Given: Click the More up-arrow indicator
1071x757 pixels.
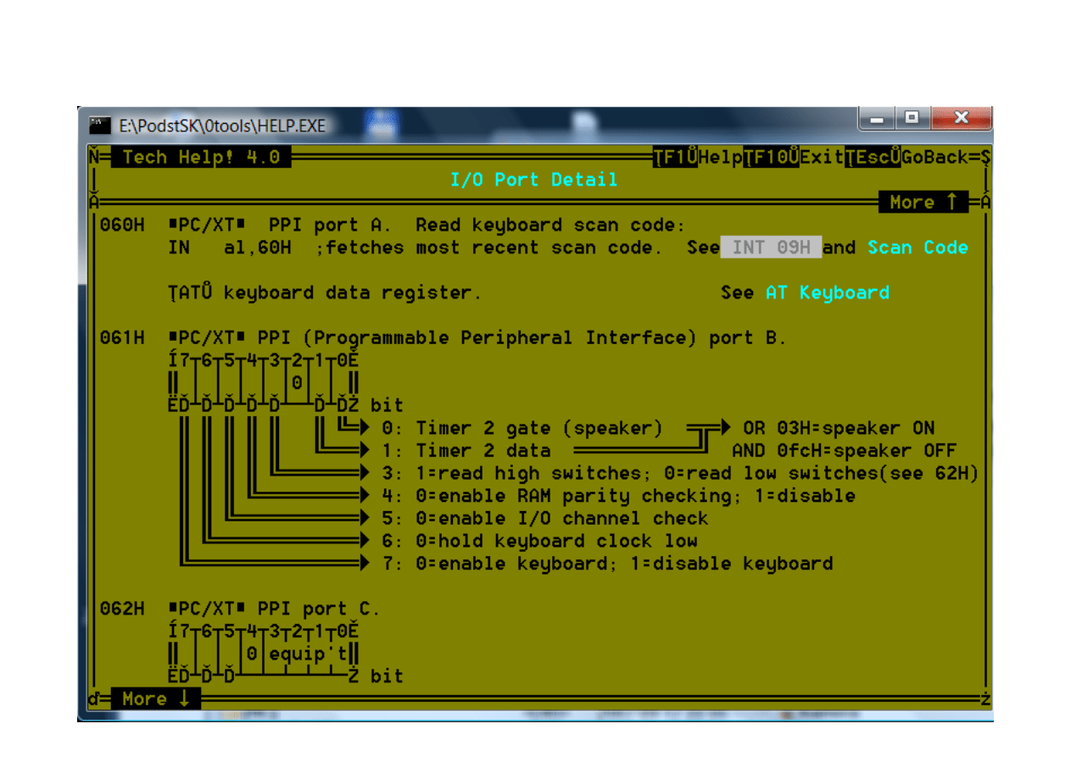Looking at the screenshot, I should click(x=923, y=202).
